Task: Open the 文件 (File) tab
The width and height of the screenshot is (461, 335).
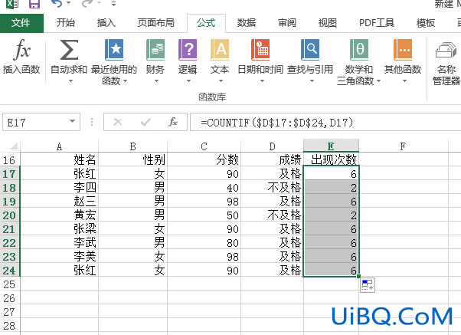Action: (x=21, y=23)
